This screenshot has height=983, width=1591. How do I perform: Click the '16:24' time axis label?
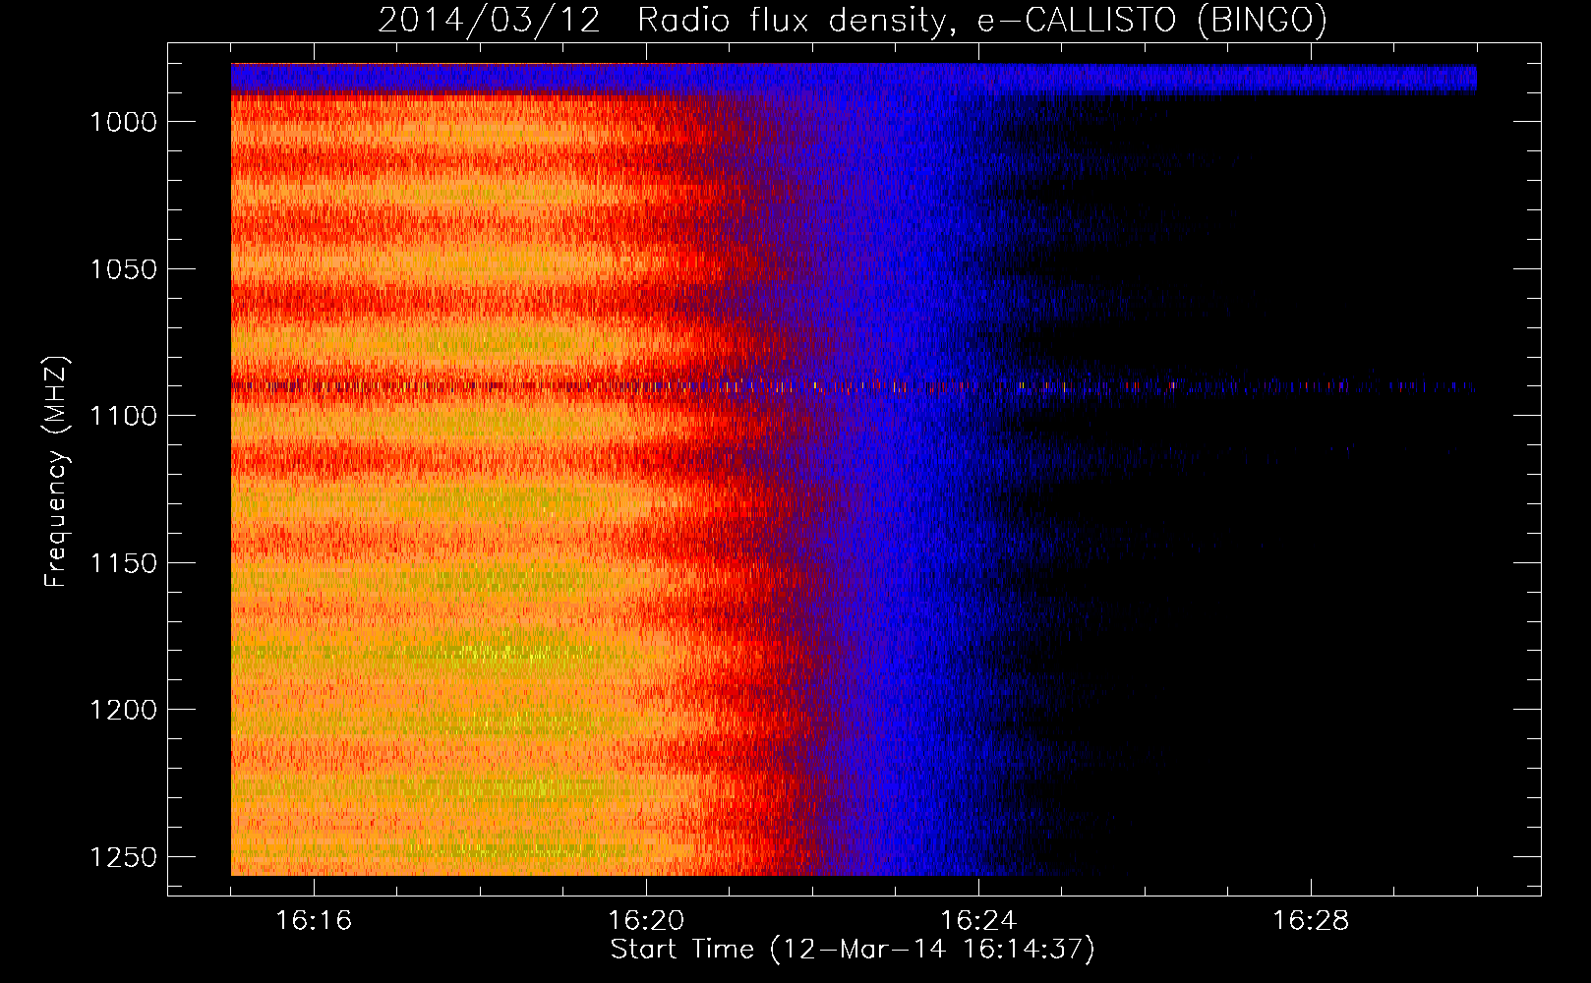click(x=978, y=921)
